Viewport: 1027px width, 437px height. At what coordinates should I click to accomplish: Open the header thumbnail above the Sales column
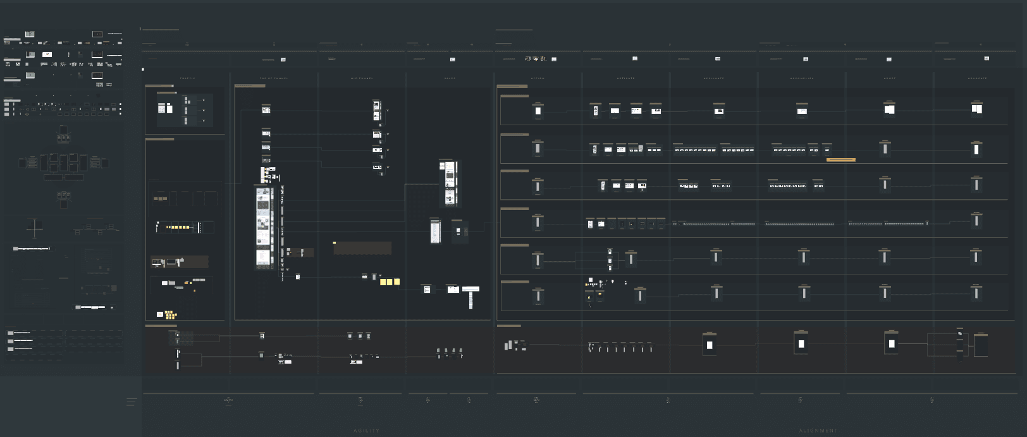pyautogui.click(x=453, y=59)
